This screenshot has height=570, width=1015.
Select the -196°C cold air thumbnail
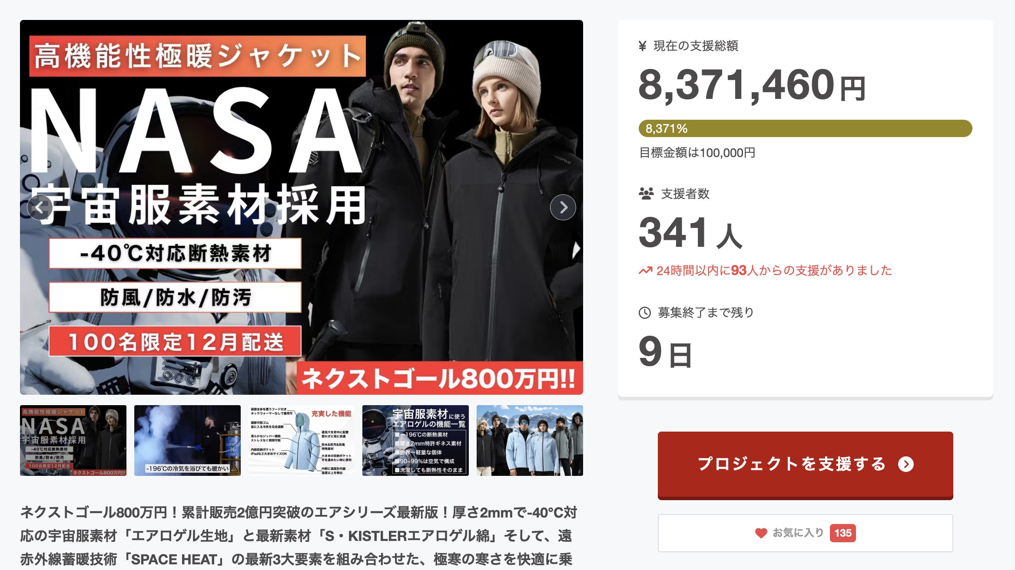187,440
